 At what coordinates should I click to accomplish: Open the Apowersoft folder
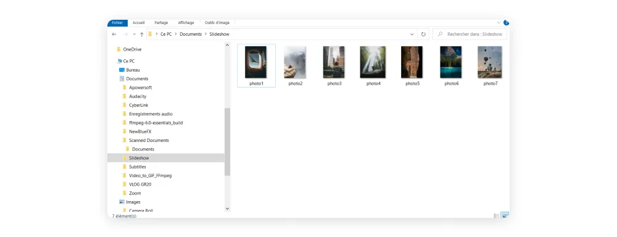[140, 88]
